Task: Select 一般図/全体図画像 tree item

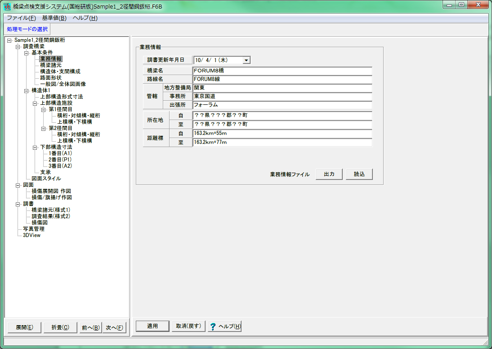Action: pyautogui.click(x=63, y=84)
